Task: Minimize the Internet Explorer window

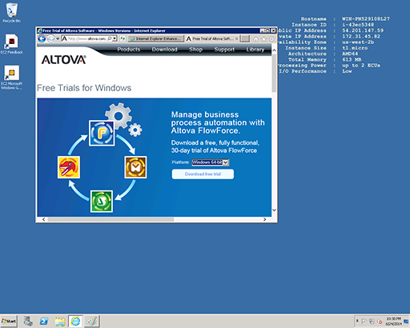Action: point(263,30)
